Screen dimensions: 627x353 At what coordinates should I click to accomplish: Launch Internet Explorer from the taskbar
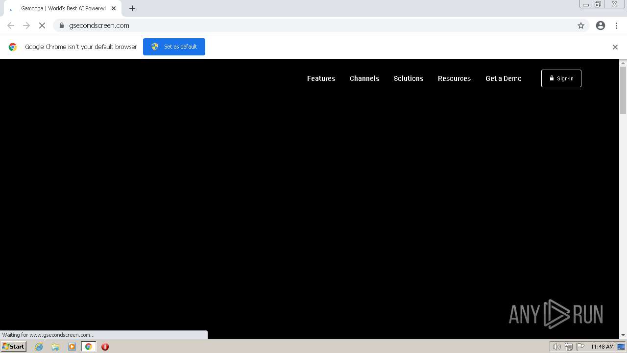(x=39, y=347)
